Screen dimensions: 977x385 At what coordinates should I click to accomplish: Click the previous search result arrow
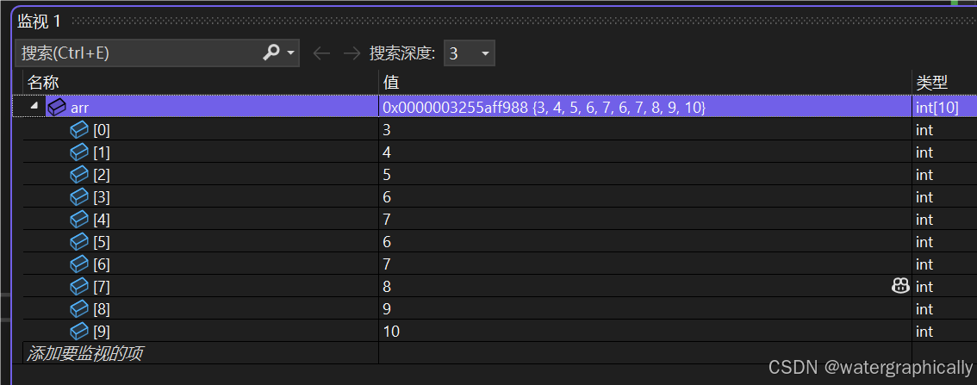pyautogui.click(x=321, y=53)
